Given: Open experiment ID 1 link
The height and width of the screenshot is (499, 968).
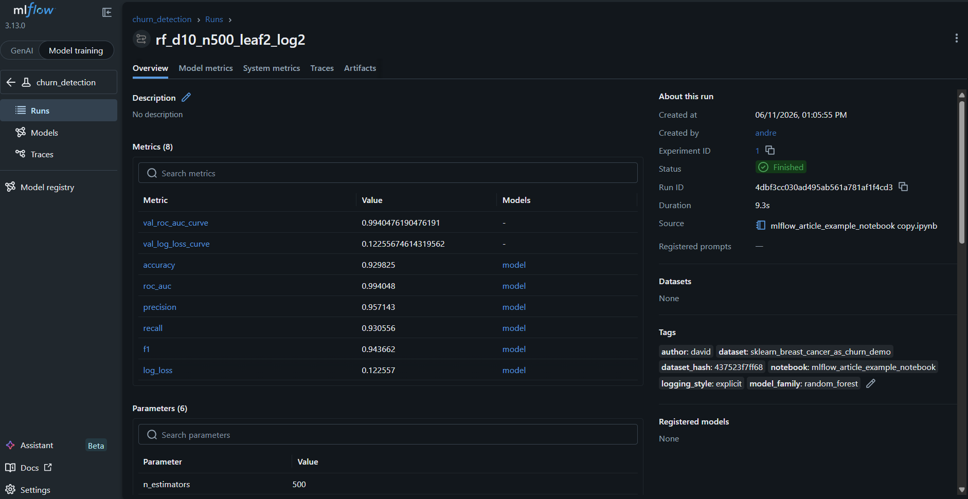Looking at the screenshot, I should [x=757, y=151].
